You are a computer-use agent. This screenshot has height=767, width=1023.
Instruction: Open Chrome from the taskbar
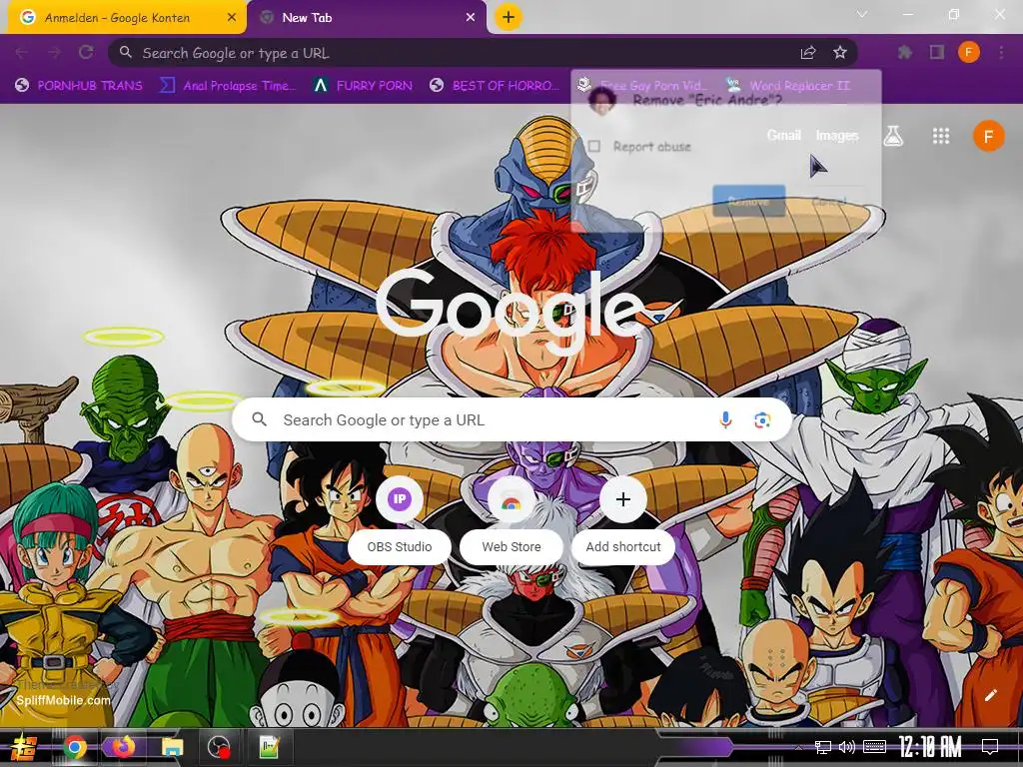(x=75, y=747)
